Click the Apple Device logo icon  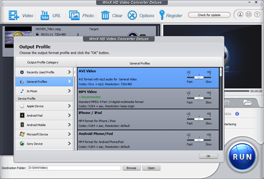pyautogui.click(x=22, y=106)
